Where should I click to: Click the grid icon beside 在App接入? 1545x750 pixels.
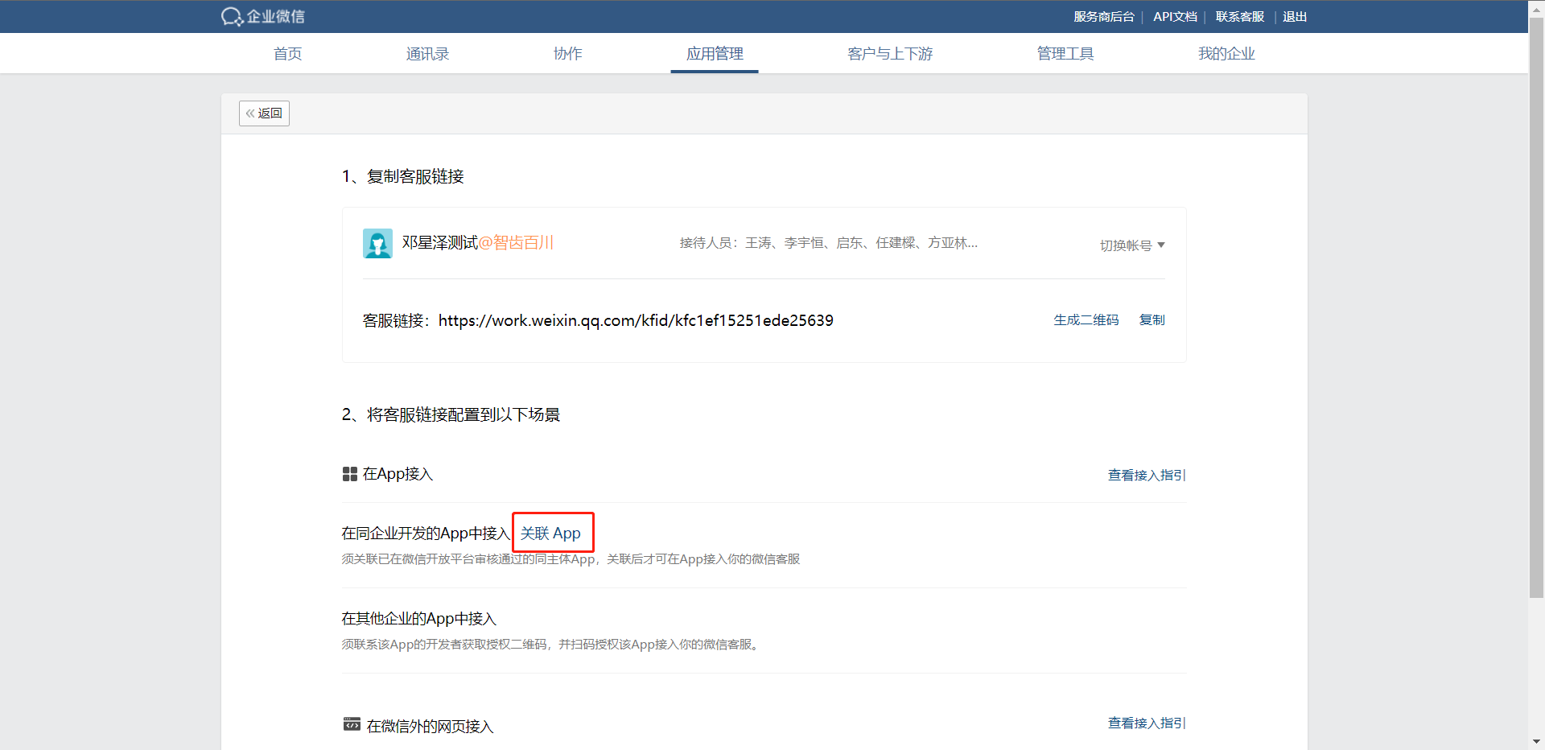[349, 474]
